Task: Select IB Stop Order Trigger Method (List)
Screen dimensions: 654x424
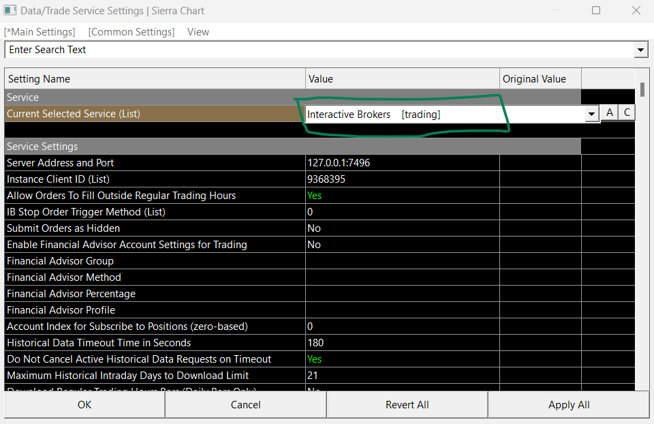Action: [x=155, y=212]
